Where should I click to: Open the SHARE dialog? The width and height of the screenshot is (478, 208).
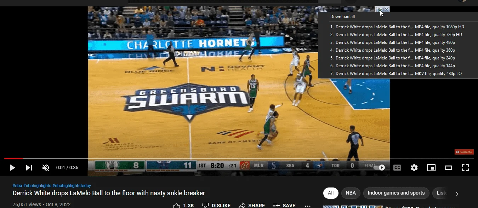pyautogui.click(x=252, y=206)
